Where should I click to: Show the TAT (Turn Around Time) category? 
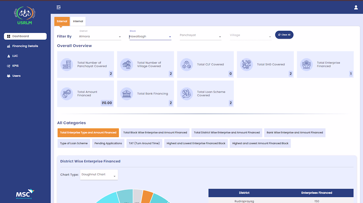coord(144,143)
